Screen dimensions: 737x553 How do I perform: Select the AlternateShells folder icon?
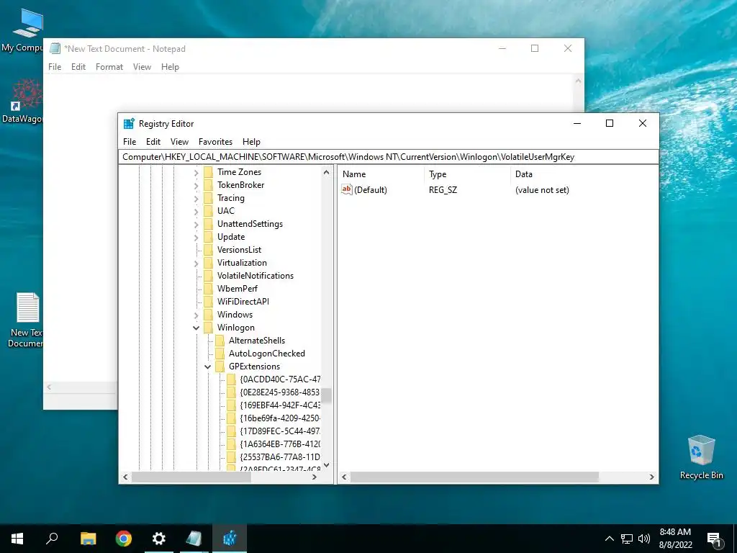(220, 341)
